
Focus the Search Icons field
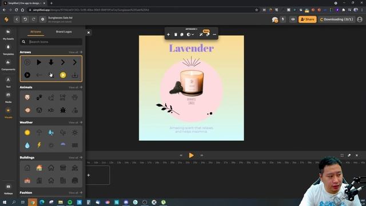coord(51,42)
